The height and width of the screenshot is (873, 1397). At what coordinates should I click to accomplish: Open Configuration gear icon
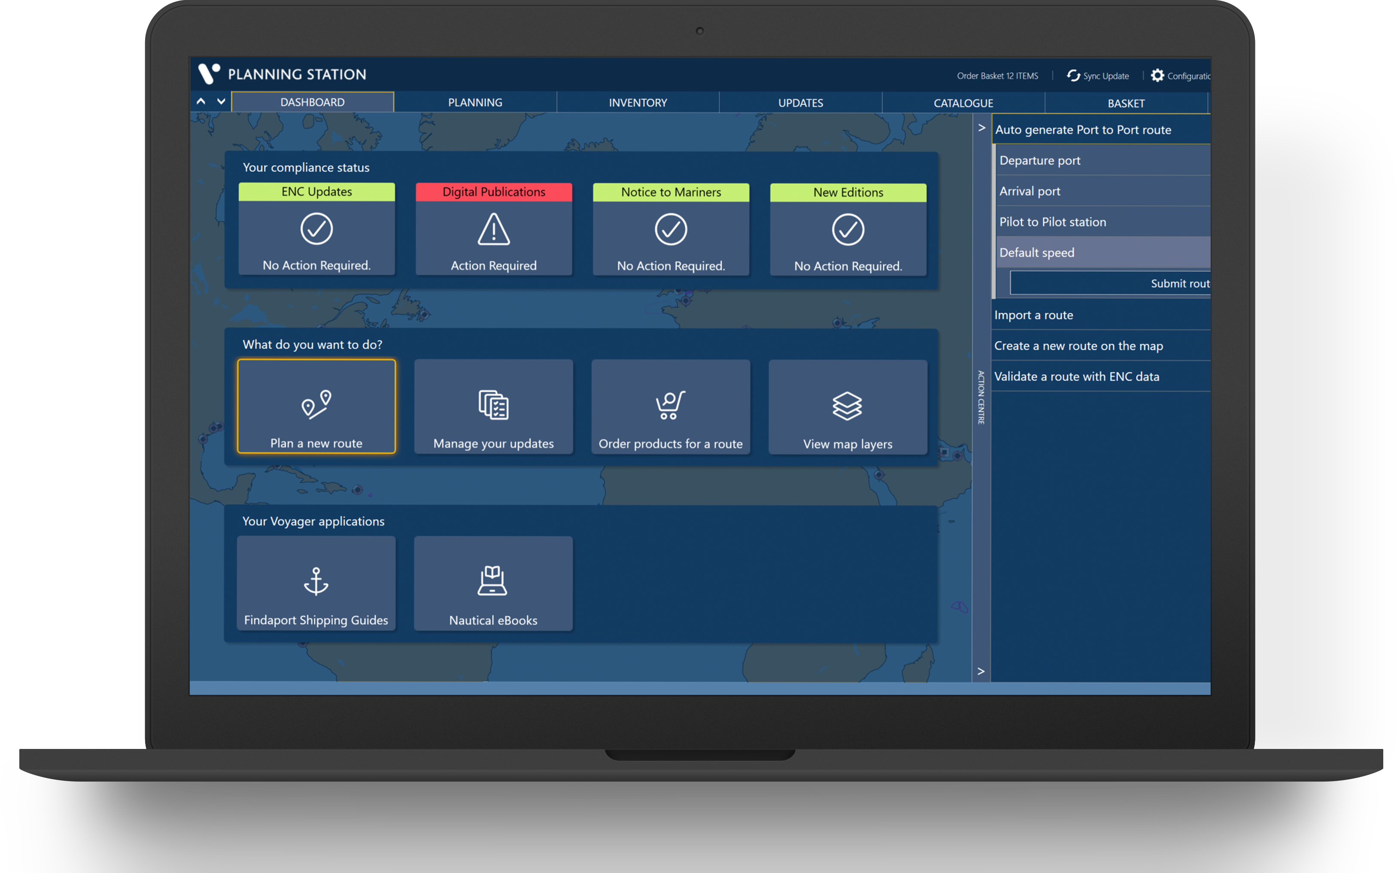(x=1157, y=76)
